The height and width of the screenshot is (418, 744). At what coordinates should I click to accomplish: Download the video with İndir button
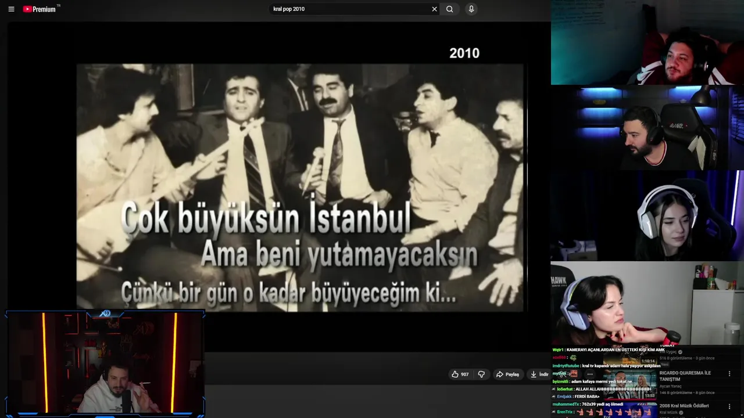pos(539,374)
